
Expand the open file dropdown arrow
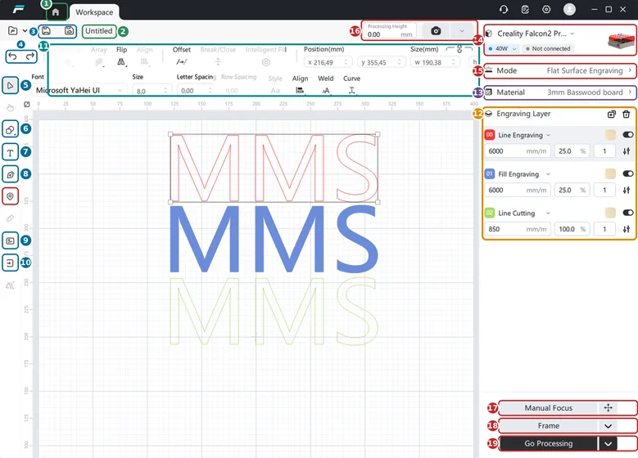click(25, 31)
